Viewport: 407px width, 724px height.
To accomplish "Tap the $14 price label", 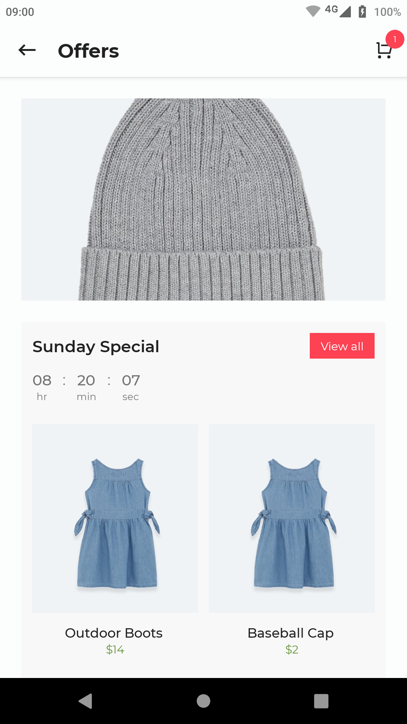I will tap(115, 650).
